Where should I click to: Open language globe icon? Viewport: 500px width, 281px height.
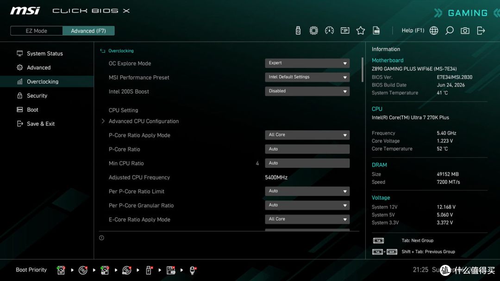pyautogui.click(x=434, y=31)
